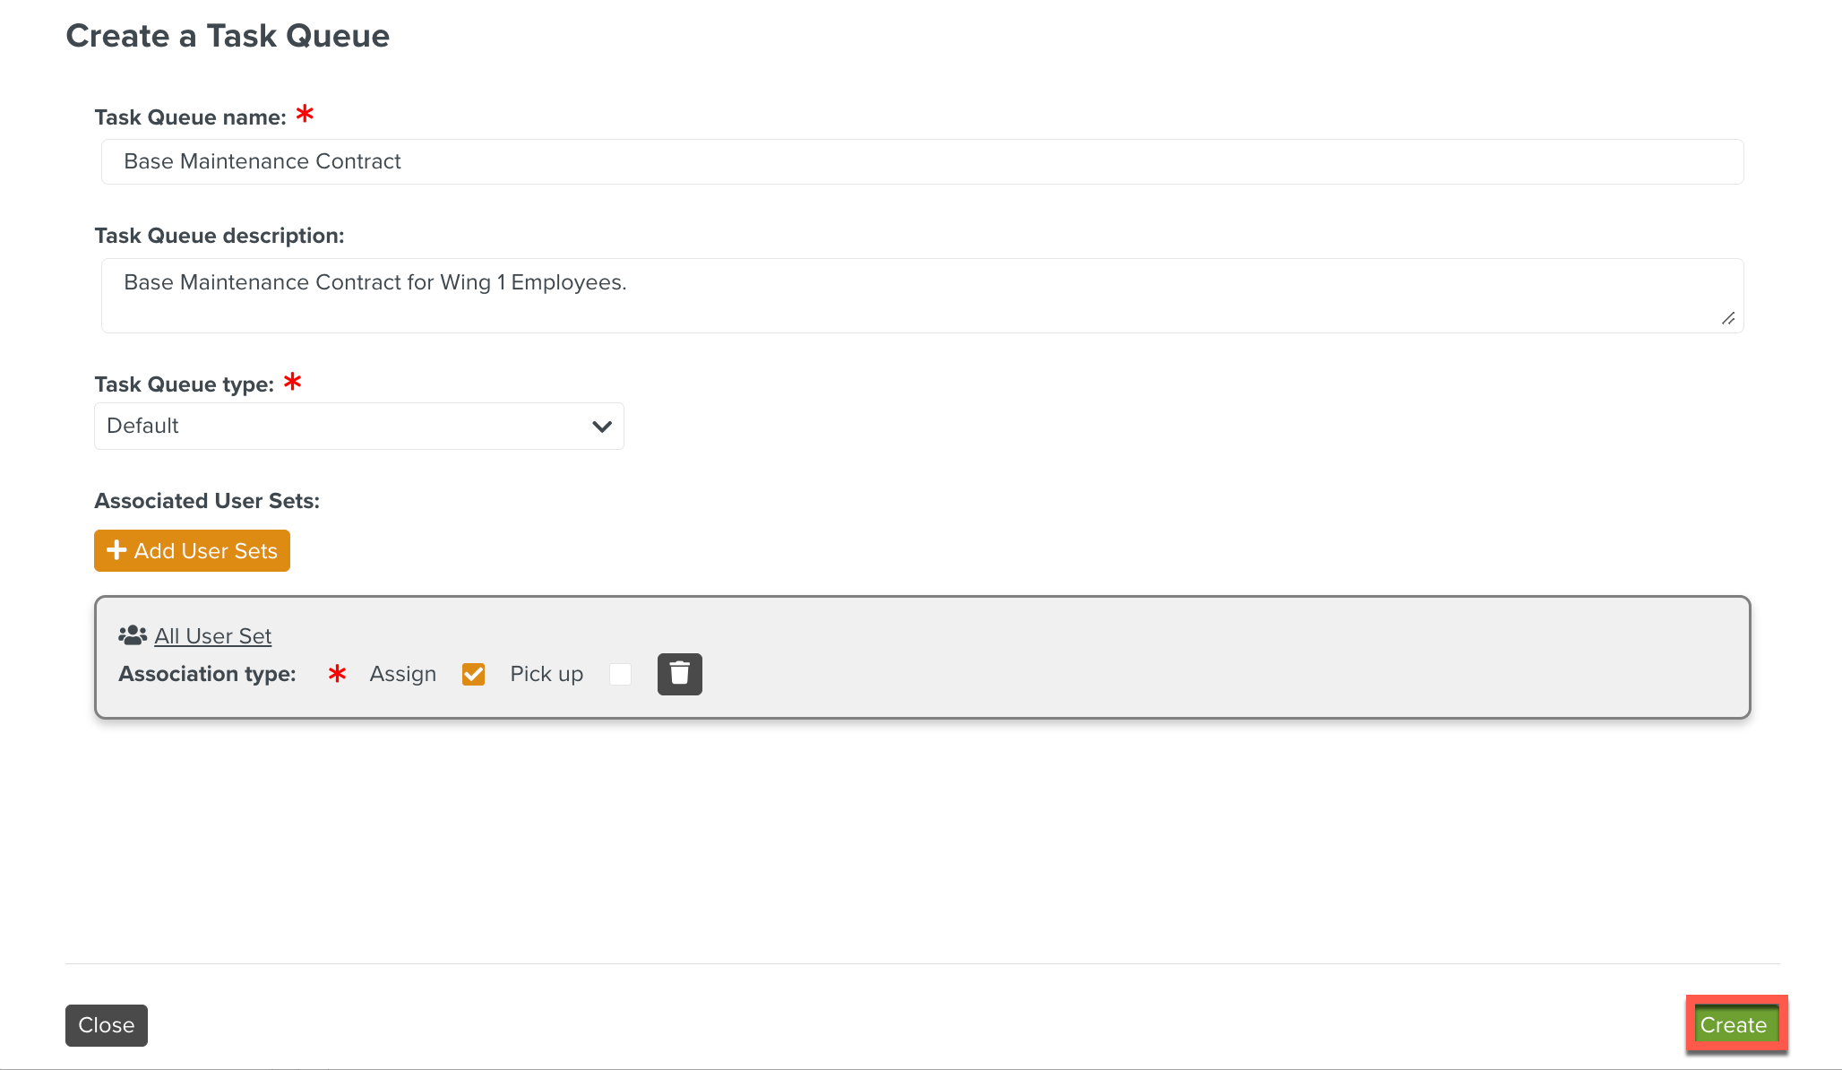Open the All User Set link

click(x=212, y=636)
